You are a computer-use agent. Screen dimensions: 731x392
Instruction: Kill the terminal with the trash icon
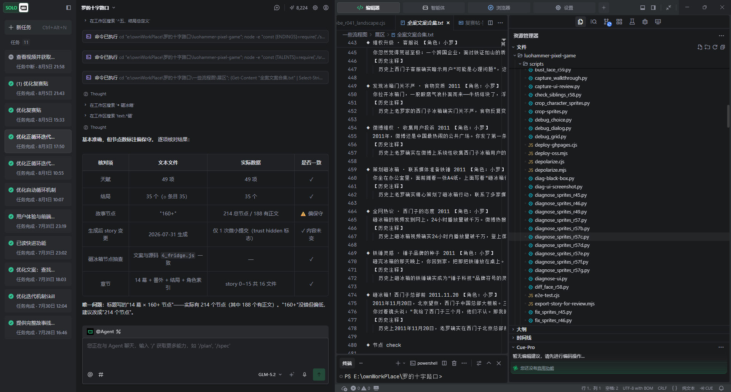click(454, 363)
